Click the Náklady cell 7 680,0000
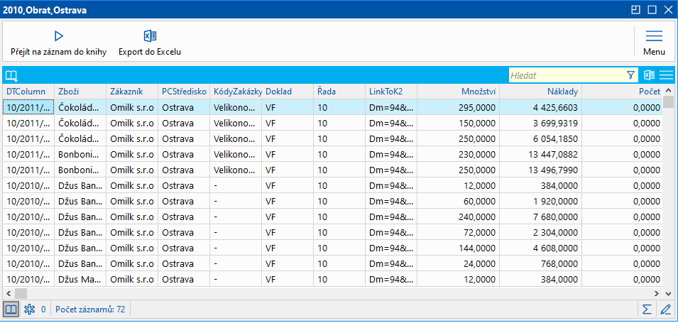This screenshot has width=678, height=323. 540,217
